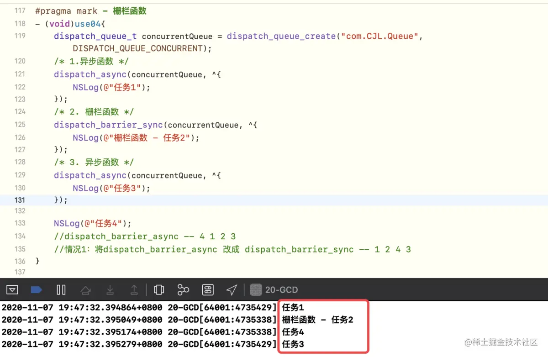Click line number 118 in gutter
This screenshot has width=548, height=357.
tap(20, 24)
